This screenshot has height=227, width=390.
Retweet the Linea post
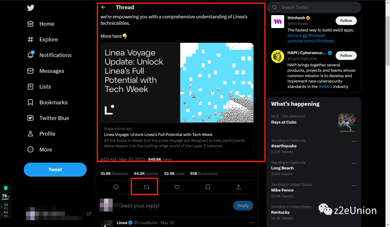coord(146,187)
